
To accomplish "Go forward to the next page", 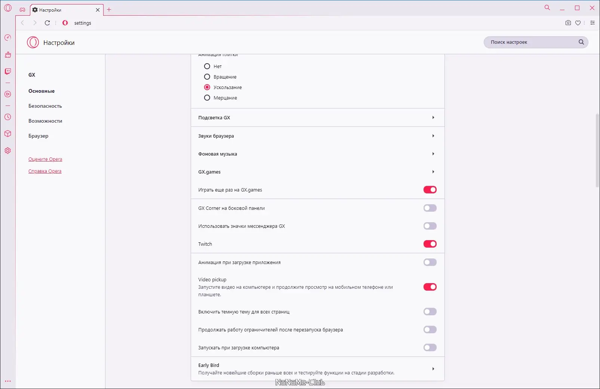I will (x=35, y=23).
